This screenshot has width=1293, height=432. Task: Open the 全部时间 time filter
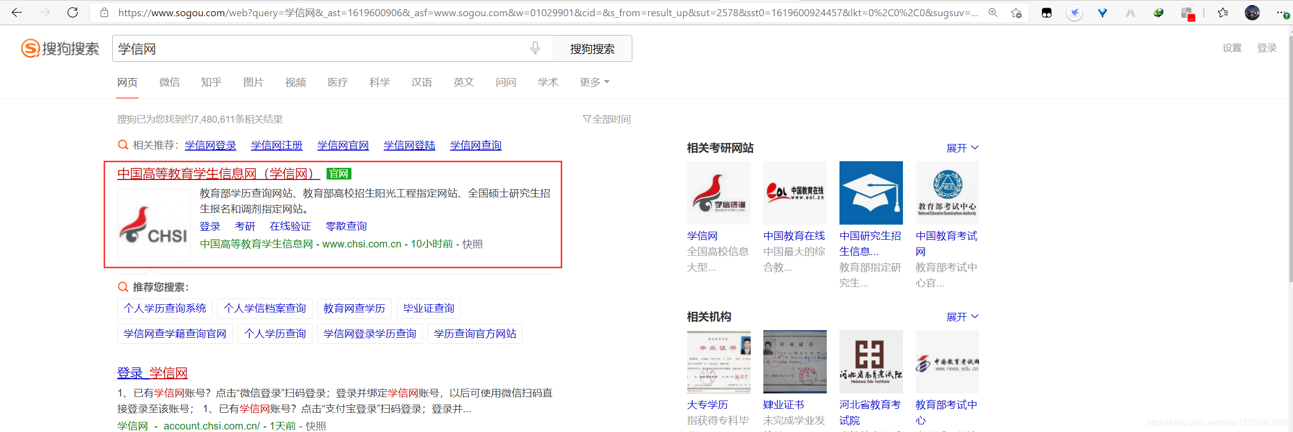point(606,119)
